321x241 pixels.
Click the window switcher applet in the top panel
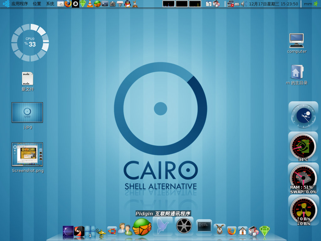point(208,4)
